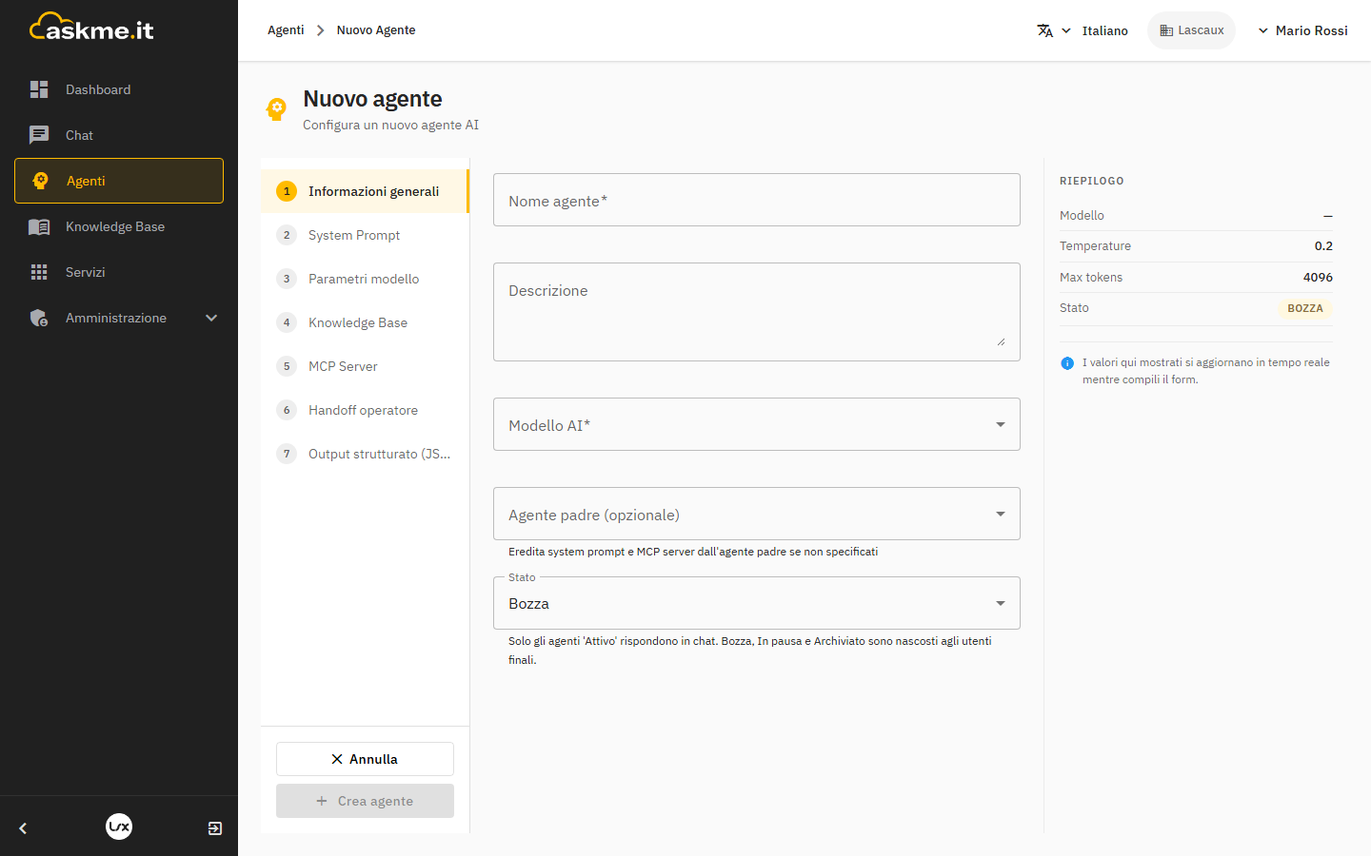Image resolution: width=1371 pixels, height=856 pixels.
Task: Click the askme.it logo
Action: tap(91, 29)
